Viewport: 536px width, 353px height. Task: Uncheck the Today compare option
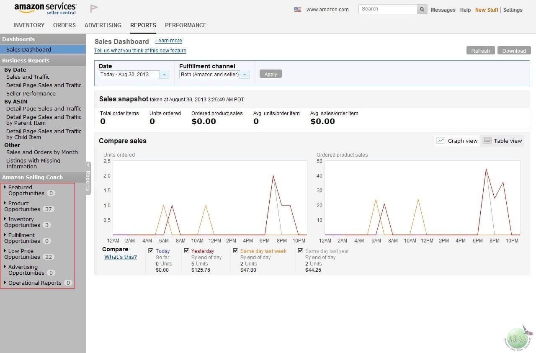151,250
